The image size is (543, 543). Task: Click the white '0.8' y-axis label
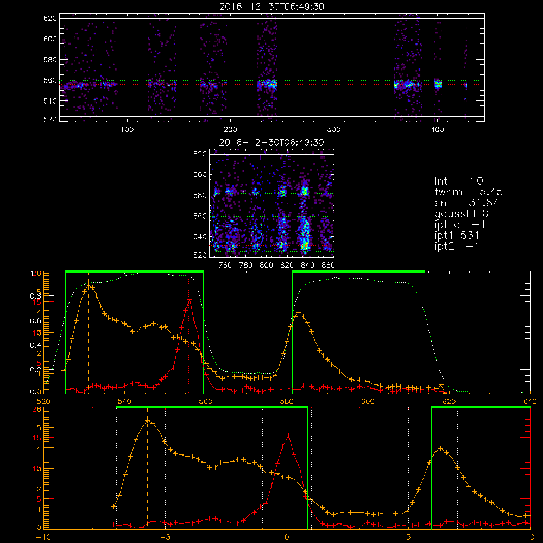36,296
